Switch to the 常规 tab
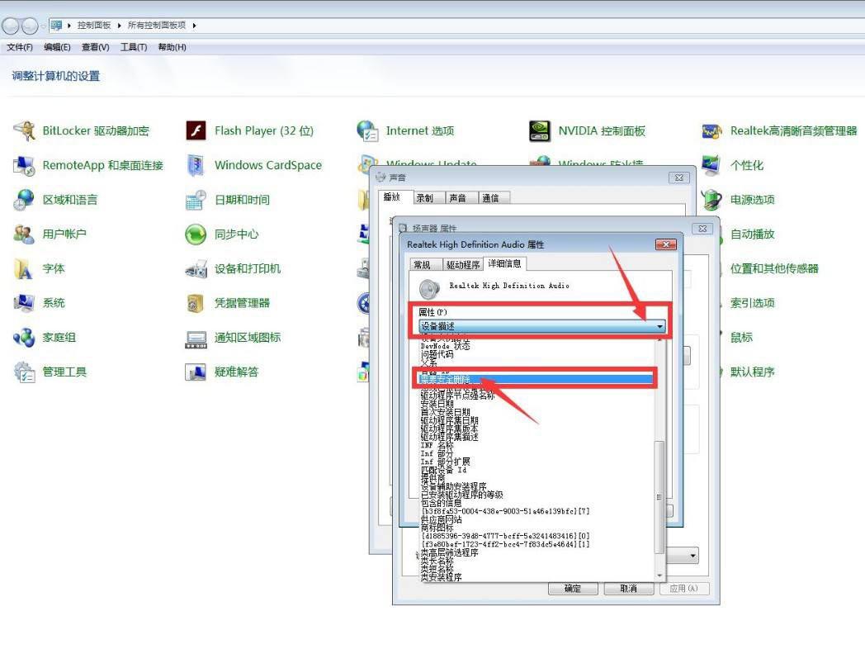Screen dimensions: 865x649 [x=422, y=264]
